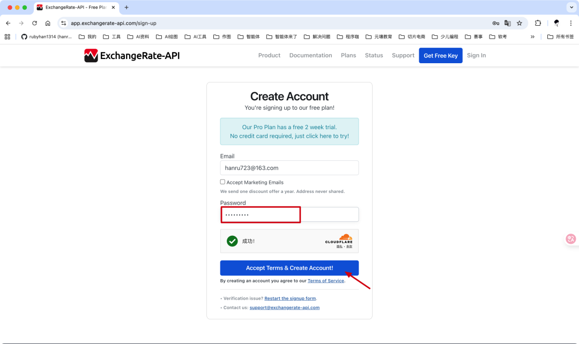Image resolution: width=579 pixels, height=344 pixels.
Task: Tick the Accept Marketing Emails checkbox
Action: pyautogui.click(x=222, y=182)
